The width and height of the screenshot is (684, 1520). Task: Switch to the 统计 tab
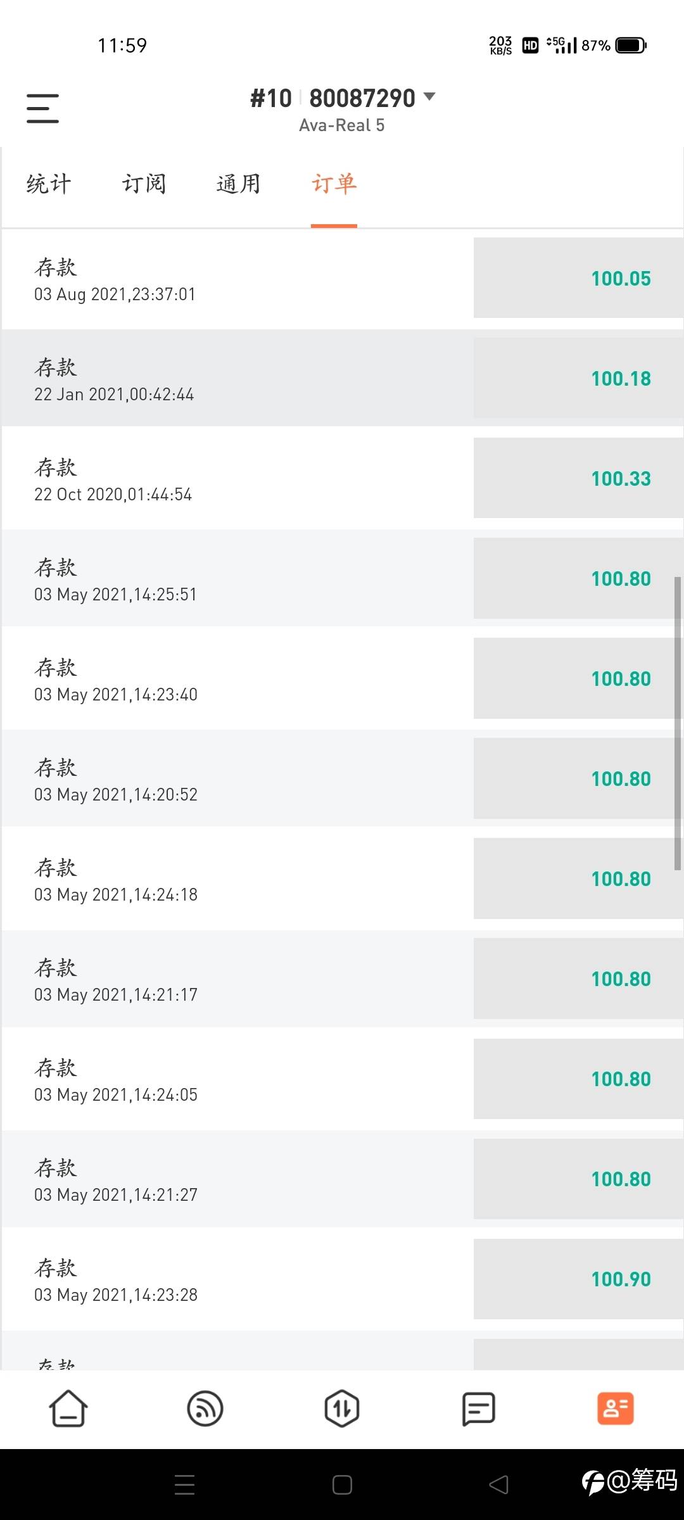click(x=49, y=184)
